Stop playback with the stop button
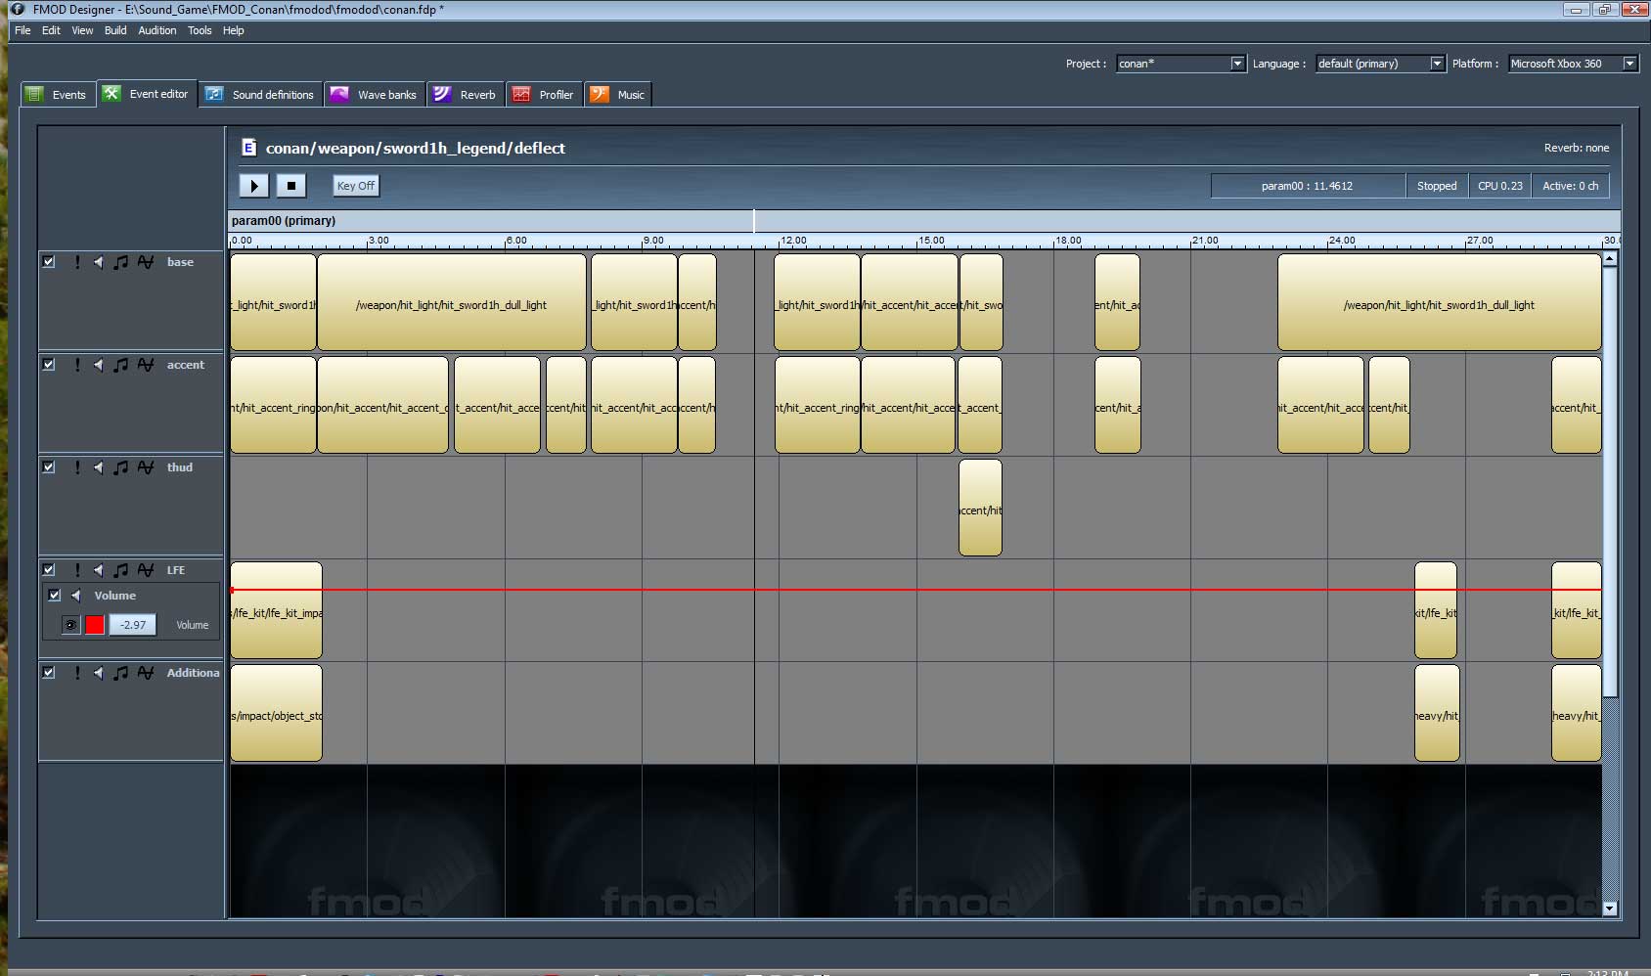The height and width of the screenshot is (976, 1651). click(291, 186)
